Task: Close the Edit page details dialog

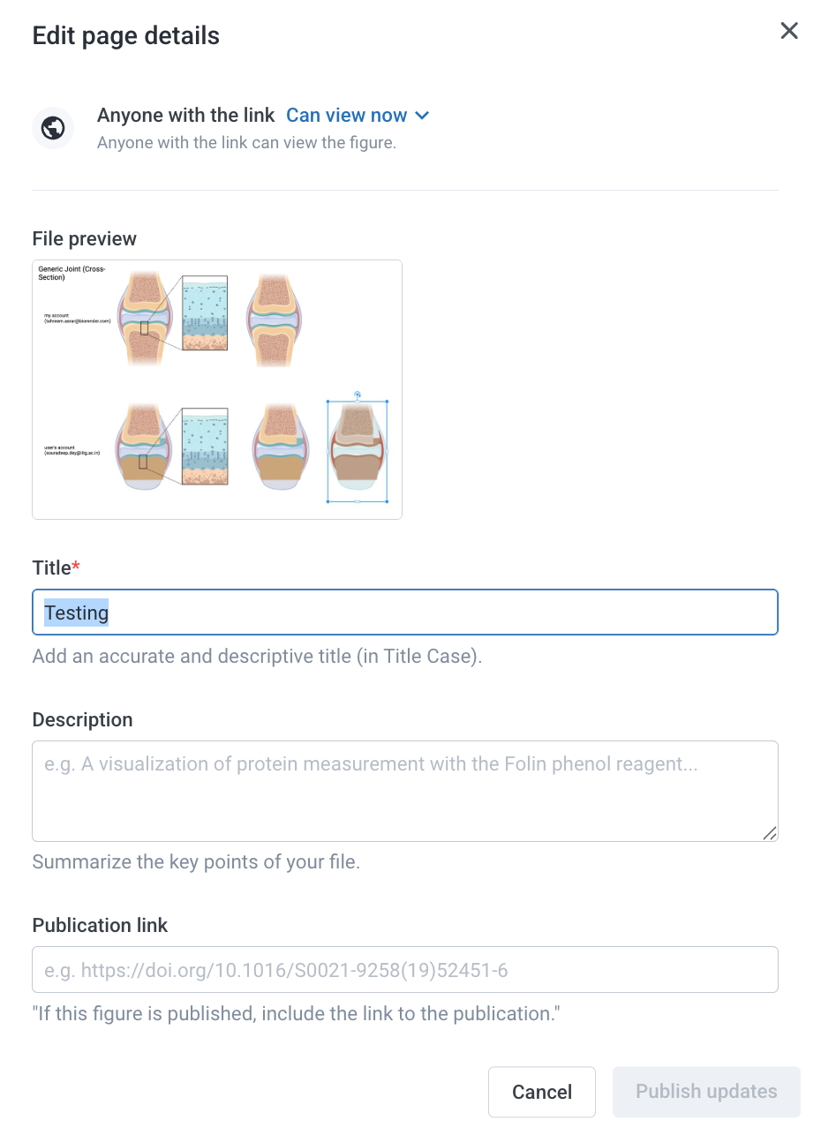Action: click(789, 32)
